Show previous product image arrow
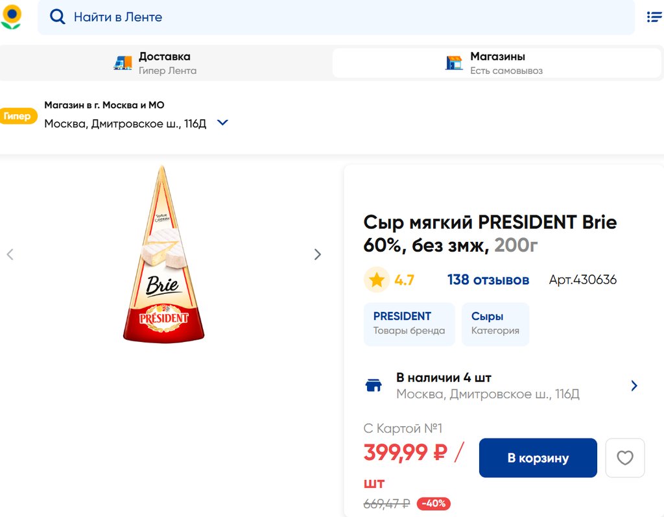Viewport: 664px width, 517px height. coord(10,254)
